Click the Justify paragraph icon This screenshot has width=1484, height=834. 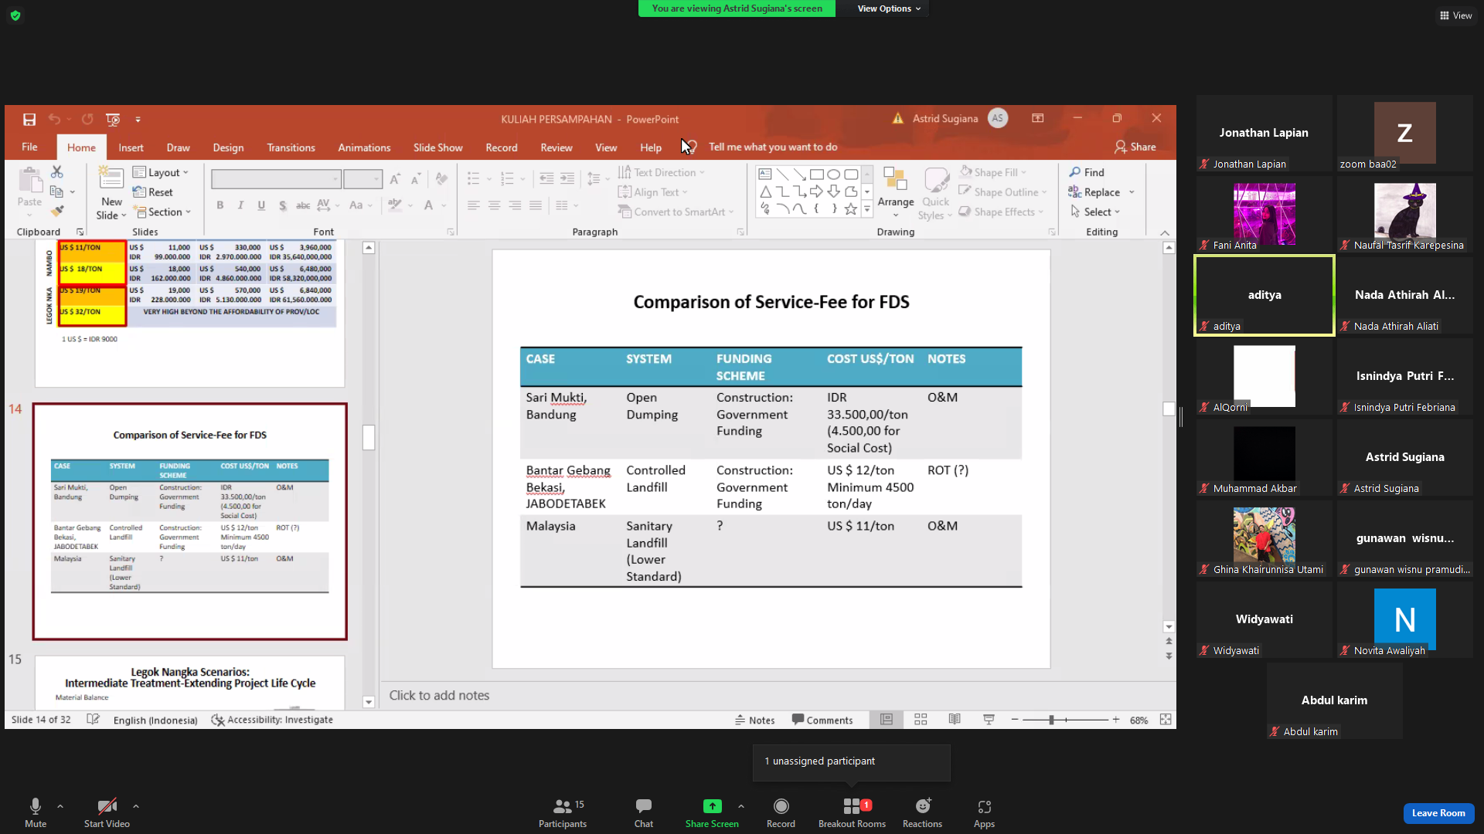pos(536,205)
